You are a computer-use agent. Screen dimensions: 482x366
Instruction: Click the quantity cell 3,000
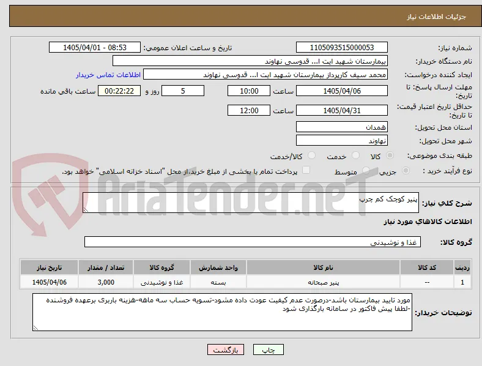coord(106,282)
